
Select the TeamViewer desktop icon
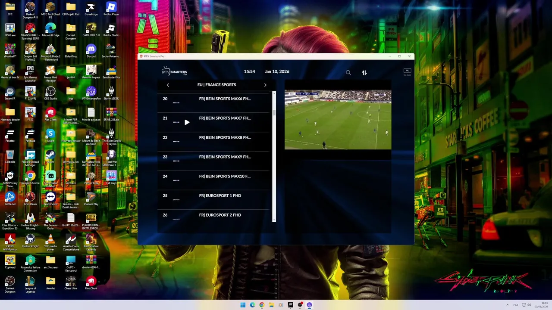click(50, 199)
